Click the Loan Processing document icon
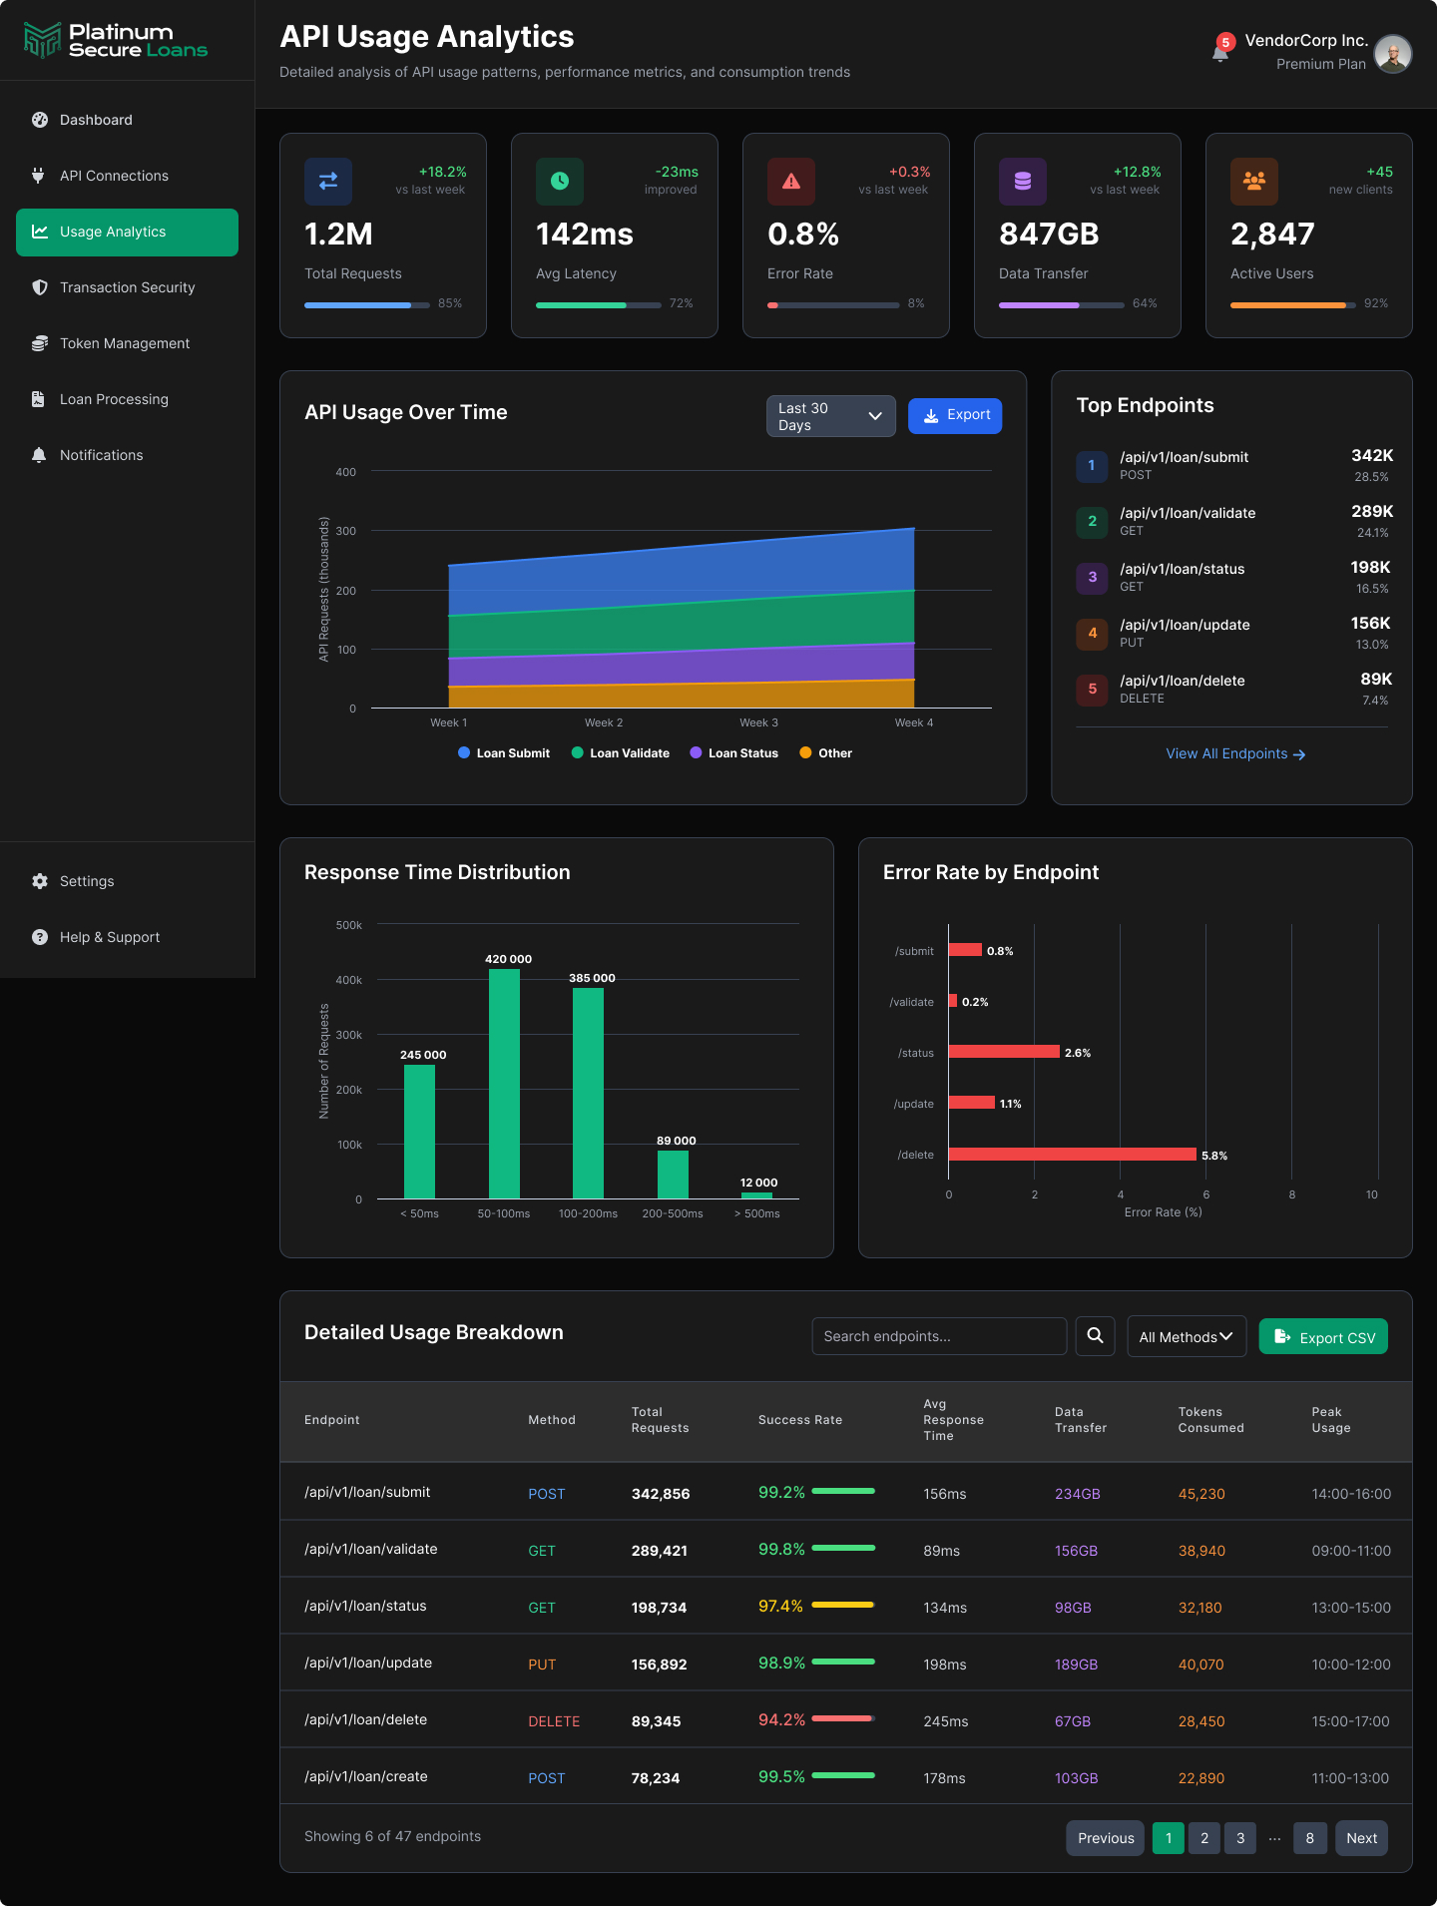The width and height of the screenshot is (1437, 1906). 38,399
